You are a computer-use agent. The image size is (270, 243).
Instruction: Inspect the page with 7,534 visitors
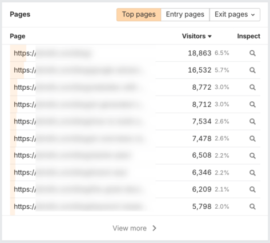(252, 121)
